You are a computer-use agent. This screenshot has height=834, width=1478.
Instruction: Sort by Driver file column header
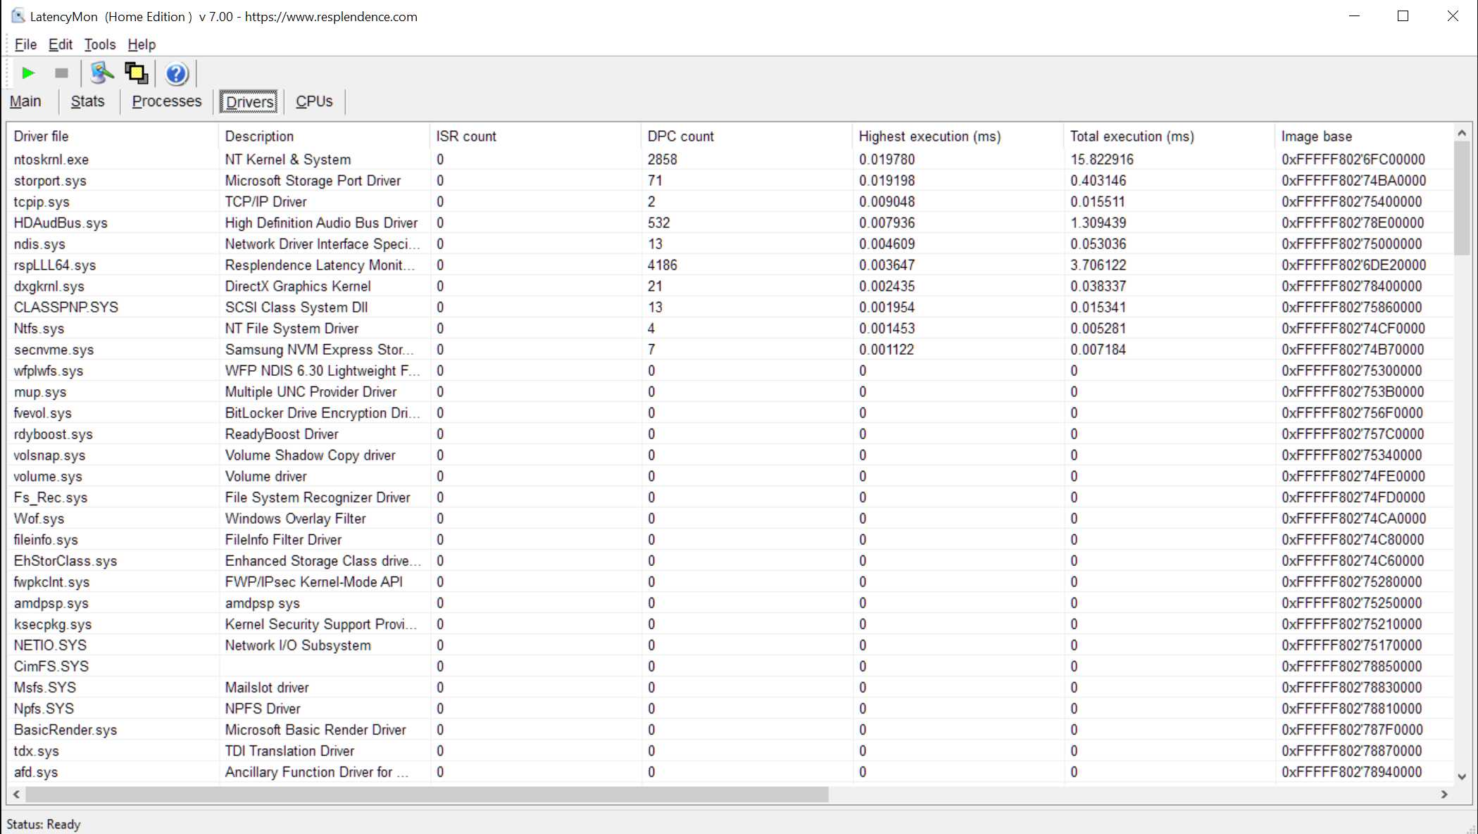click(x=113, y=137)
